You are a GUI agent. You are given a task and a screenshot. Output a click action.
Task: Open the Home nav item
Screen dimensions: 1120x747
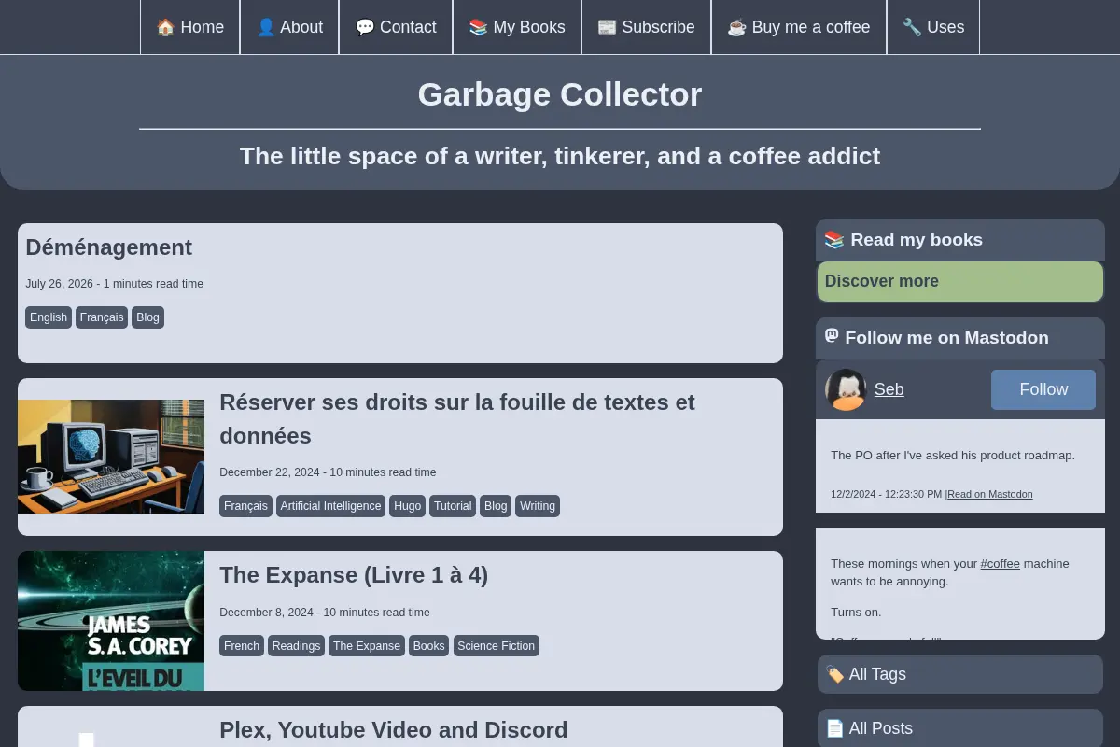click(x=190, y=27)
